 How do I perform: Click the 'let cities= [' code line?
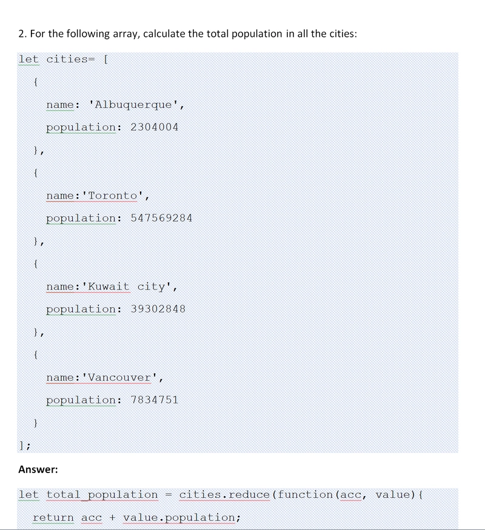[63, 59]
